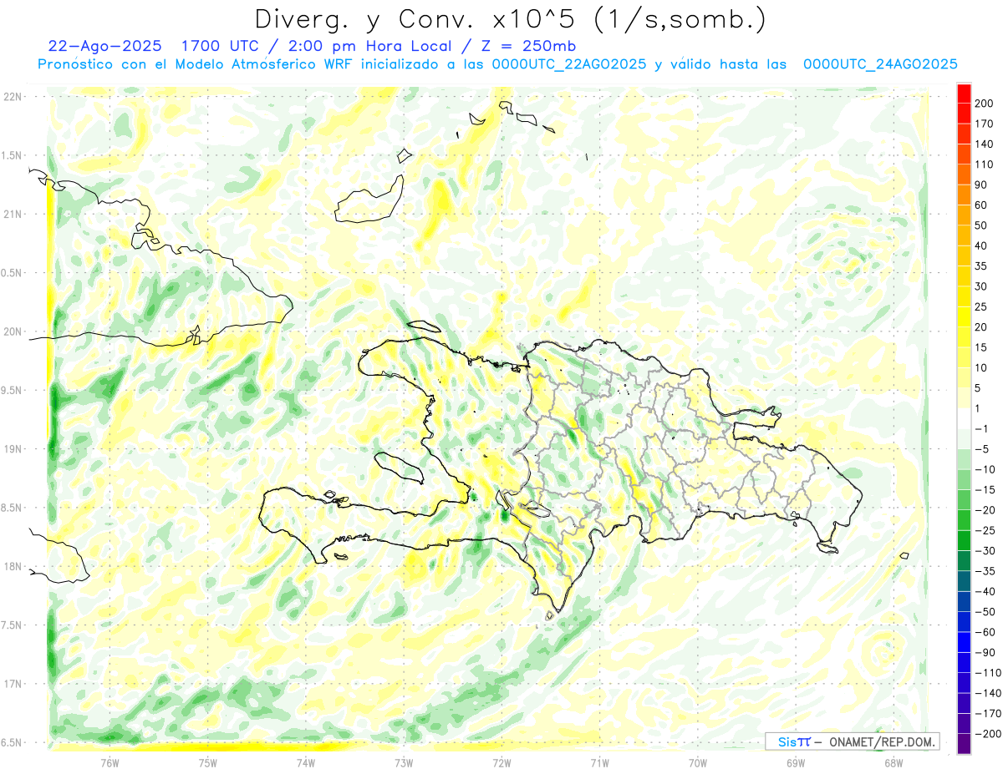
Task: Click the '22N' latitude label
Action: 13,97
